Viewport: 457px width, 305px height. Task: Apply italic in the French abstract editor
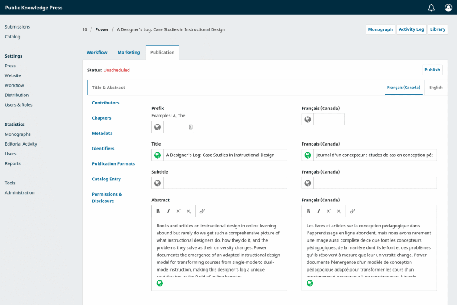(318, 211)
